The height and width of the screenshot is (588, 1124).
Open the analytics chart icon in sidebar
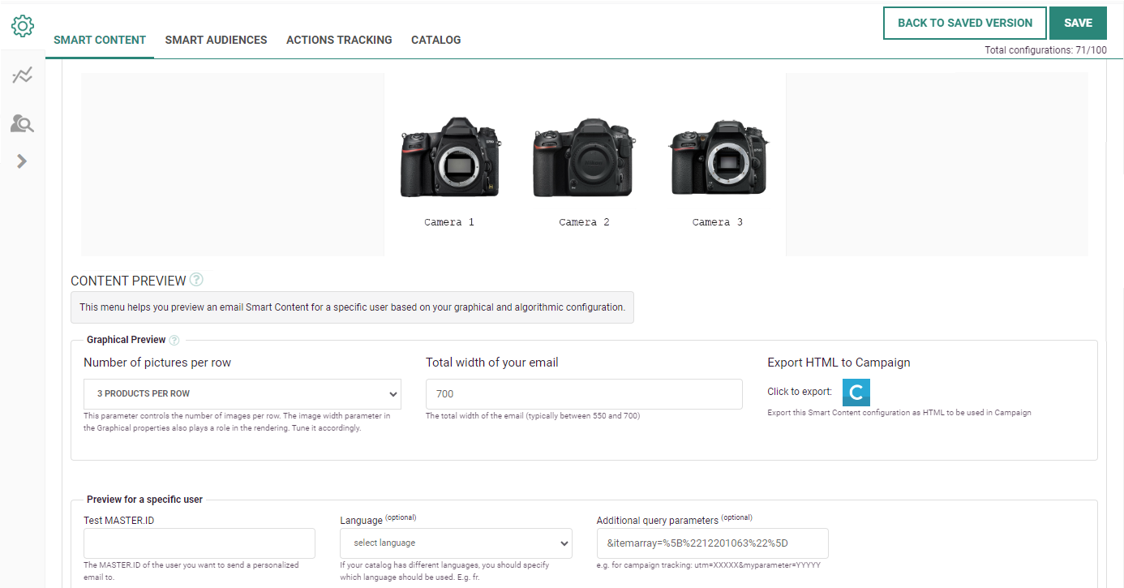[23, 75]
